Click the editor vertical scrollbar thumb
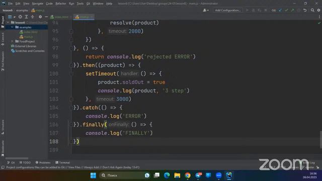Screen dimensions: 322x181 click(x=321, y=139)
